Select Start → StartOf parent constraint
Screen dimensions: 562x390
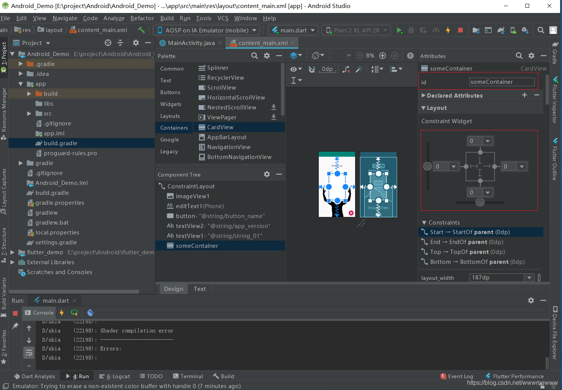click(481, 232)
